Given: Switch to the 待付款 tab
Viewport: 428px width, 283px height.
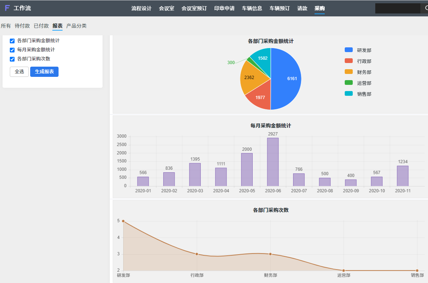Looking at the screenshot, I should pyautogui.click(x=22, y=26).
